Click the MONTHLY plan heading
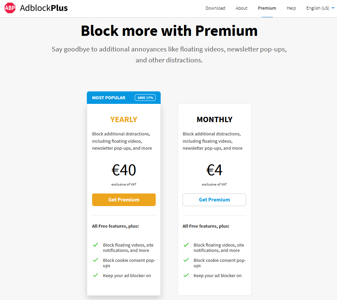337x300 pixels. point(214,119)
